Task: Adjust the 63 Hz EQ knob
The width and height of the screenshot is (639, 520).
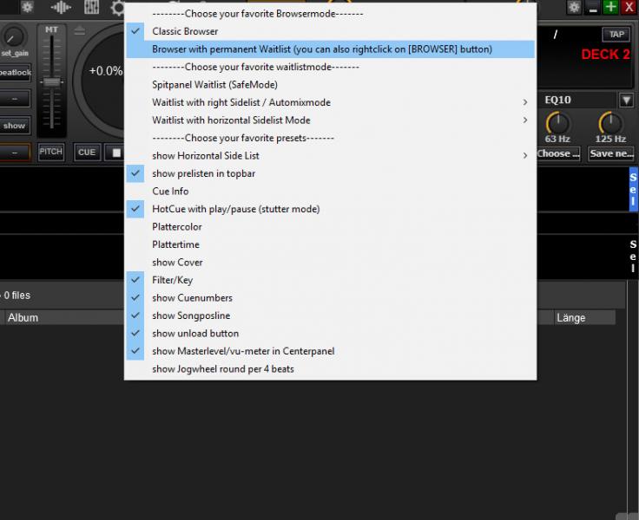Action: (557, 122)
